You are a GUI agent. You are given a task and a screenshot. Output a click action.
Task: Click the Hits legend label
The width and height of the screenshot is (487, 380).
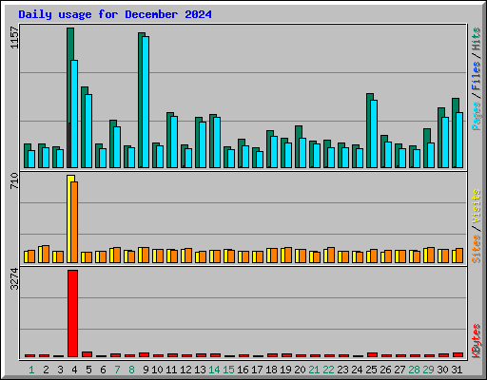pyautogui.click(x=476, y=39)
